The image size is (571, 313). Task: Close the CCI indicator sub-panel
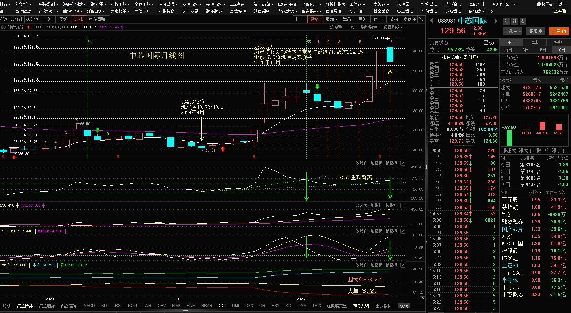[x=403, y=163]
